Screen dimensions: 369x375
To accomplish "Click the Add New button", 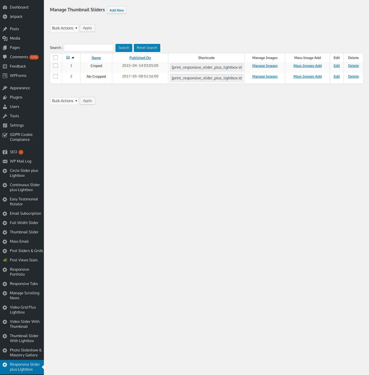I will point(117,10).
